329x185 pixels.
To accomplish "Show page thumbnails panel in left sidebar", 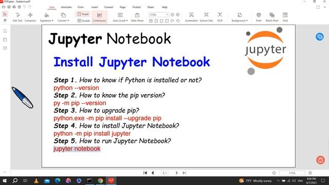I will click(x=5, y=40).
